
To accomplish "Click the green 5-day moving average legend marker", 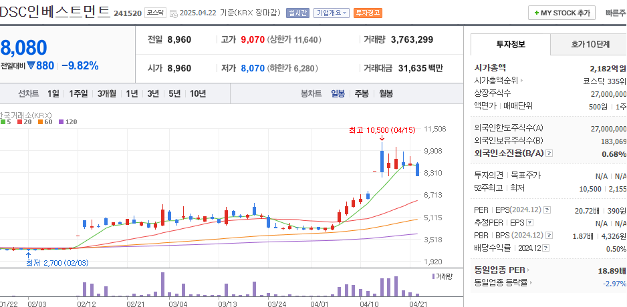I will [3, 122].
